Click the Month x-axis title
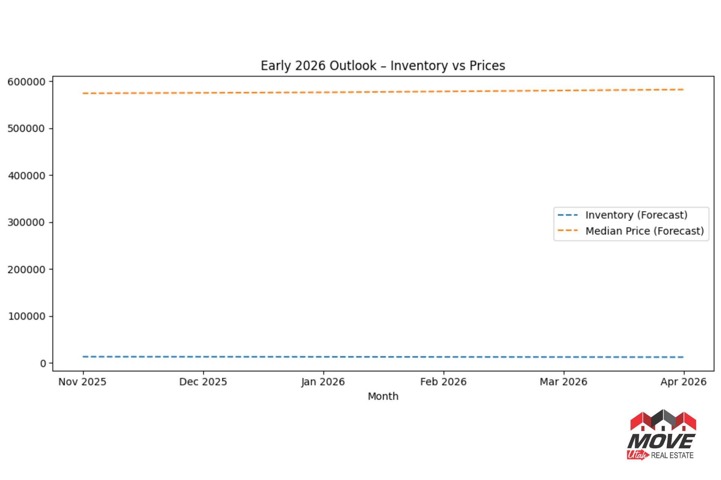Screen dimensions: 721x480 [383, 396]
